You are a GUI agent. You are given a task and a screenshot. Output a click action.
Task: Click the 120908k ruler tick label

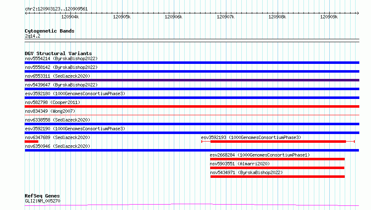tap(277, 17)
